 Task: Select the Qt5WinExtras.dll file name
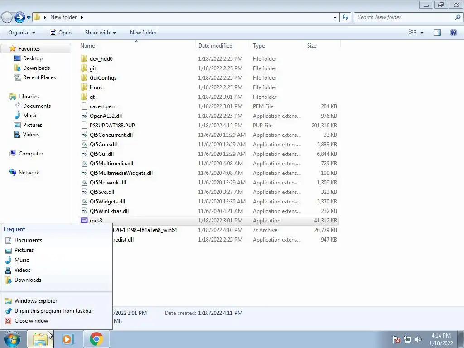(x=109, y=211)
